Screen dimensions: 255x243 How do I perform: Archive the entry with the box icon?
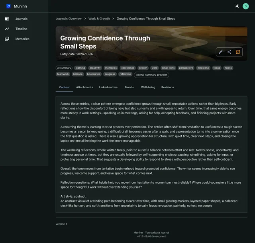click(x=237, y=52)
